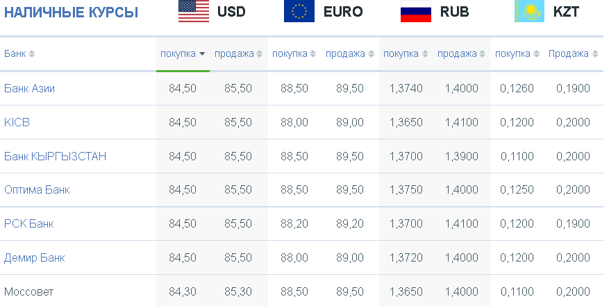Open the Банк КЫРГЫЗСТАН link
Viewport: 609px width, 306px height.
(x=55, y=156)
